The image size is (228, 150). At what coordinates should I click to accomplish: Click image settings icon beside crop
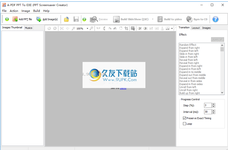point(133,28)
